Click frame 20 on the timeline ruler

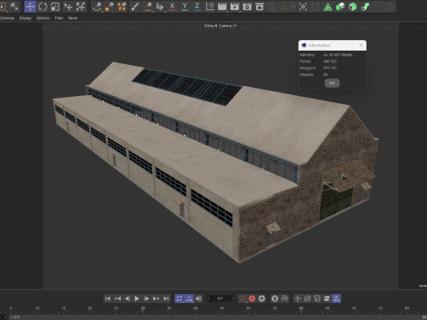(x=90, y=308)
